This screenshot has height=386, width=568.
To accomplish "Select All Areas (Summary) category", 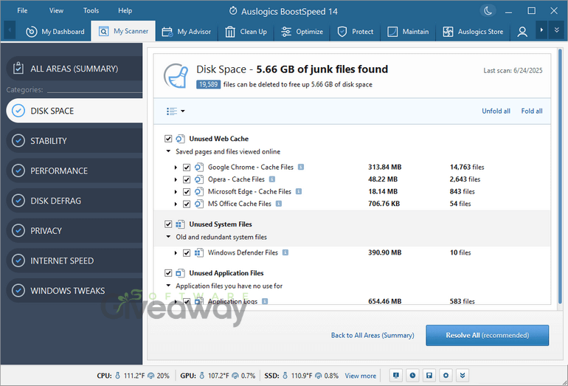I will (x=75, y=69).
